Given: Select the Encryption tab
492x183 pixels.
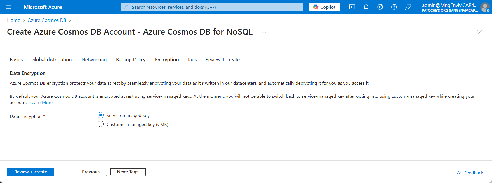Looking at the screenshot, I should tap(167, 60).
